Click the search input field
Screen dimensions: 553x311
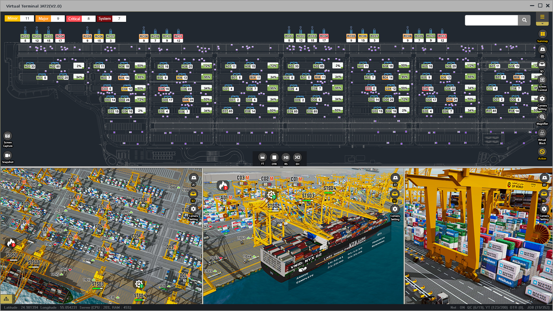click(x=491, y=20)
